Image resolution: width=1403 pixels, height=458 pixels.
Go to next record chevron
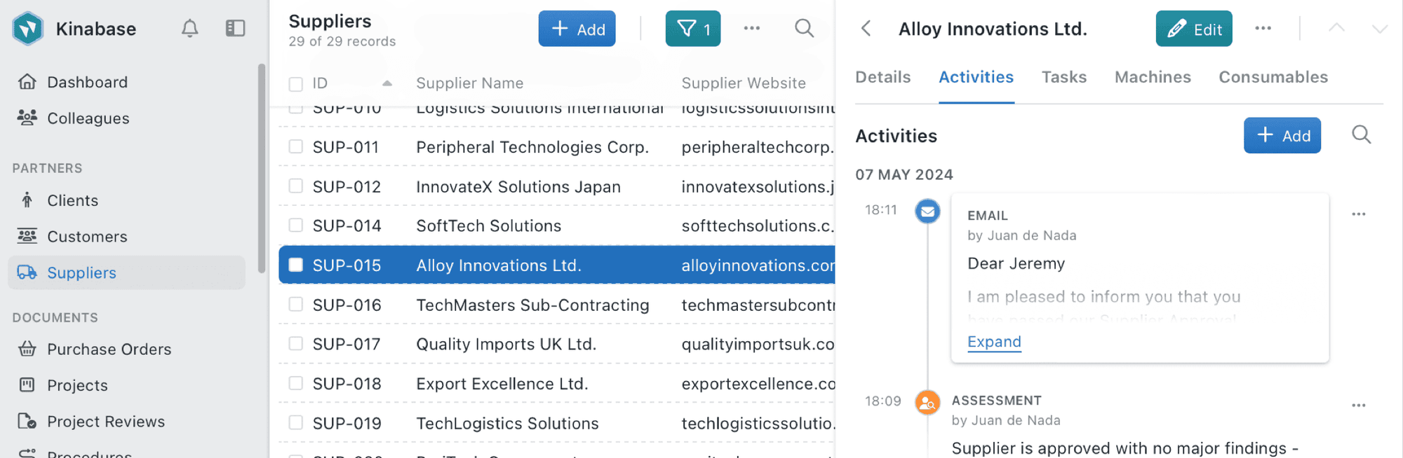1379,29
